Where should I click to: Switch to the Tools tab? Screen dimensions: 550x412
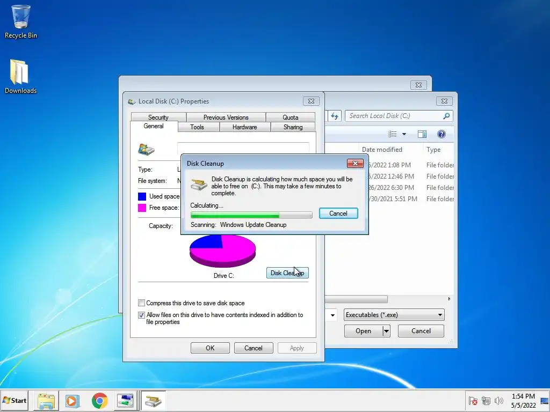197,127
